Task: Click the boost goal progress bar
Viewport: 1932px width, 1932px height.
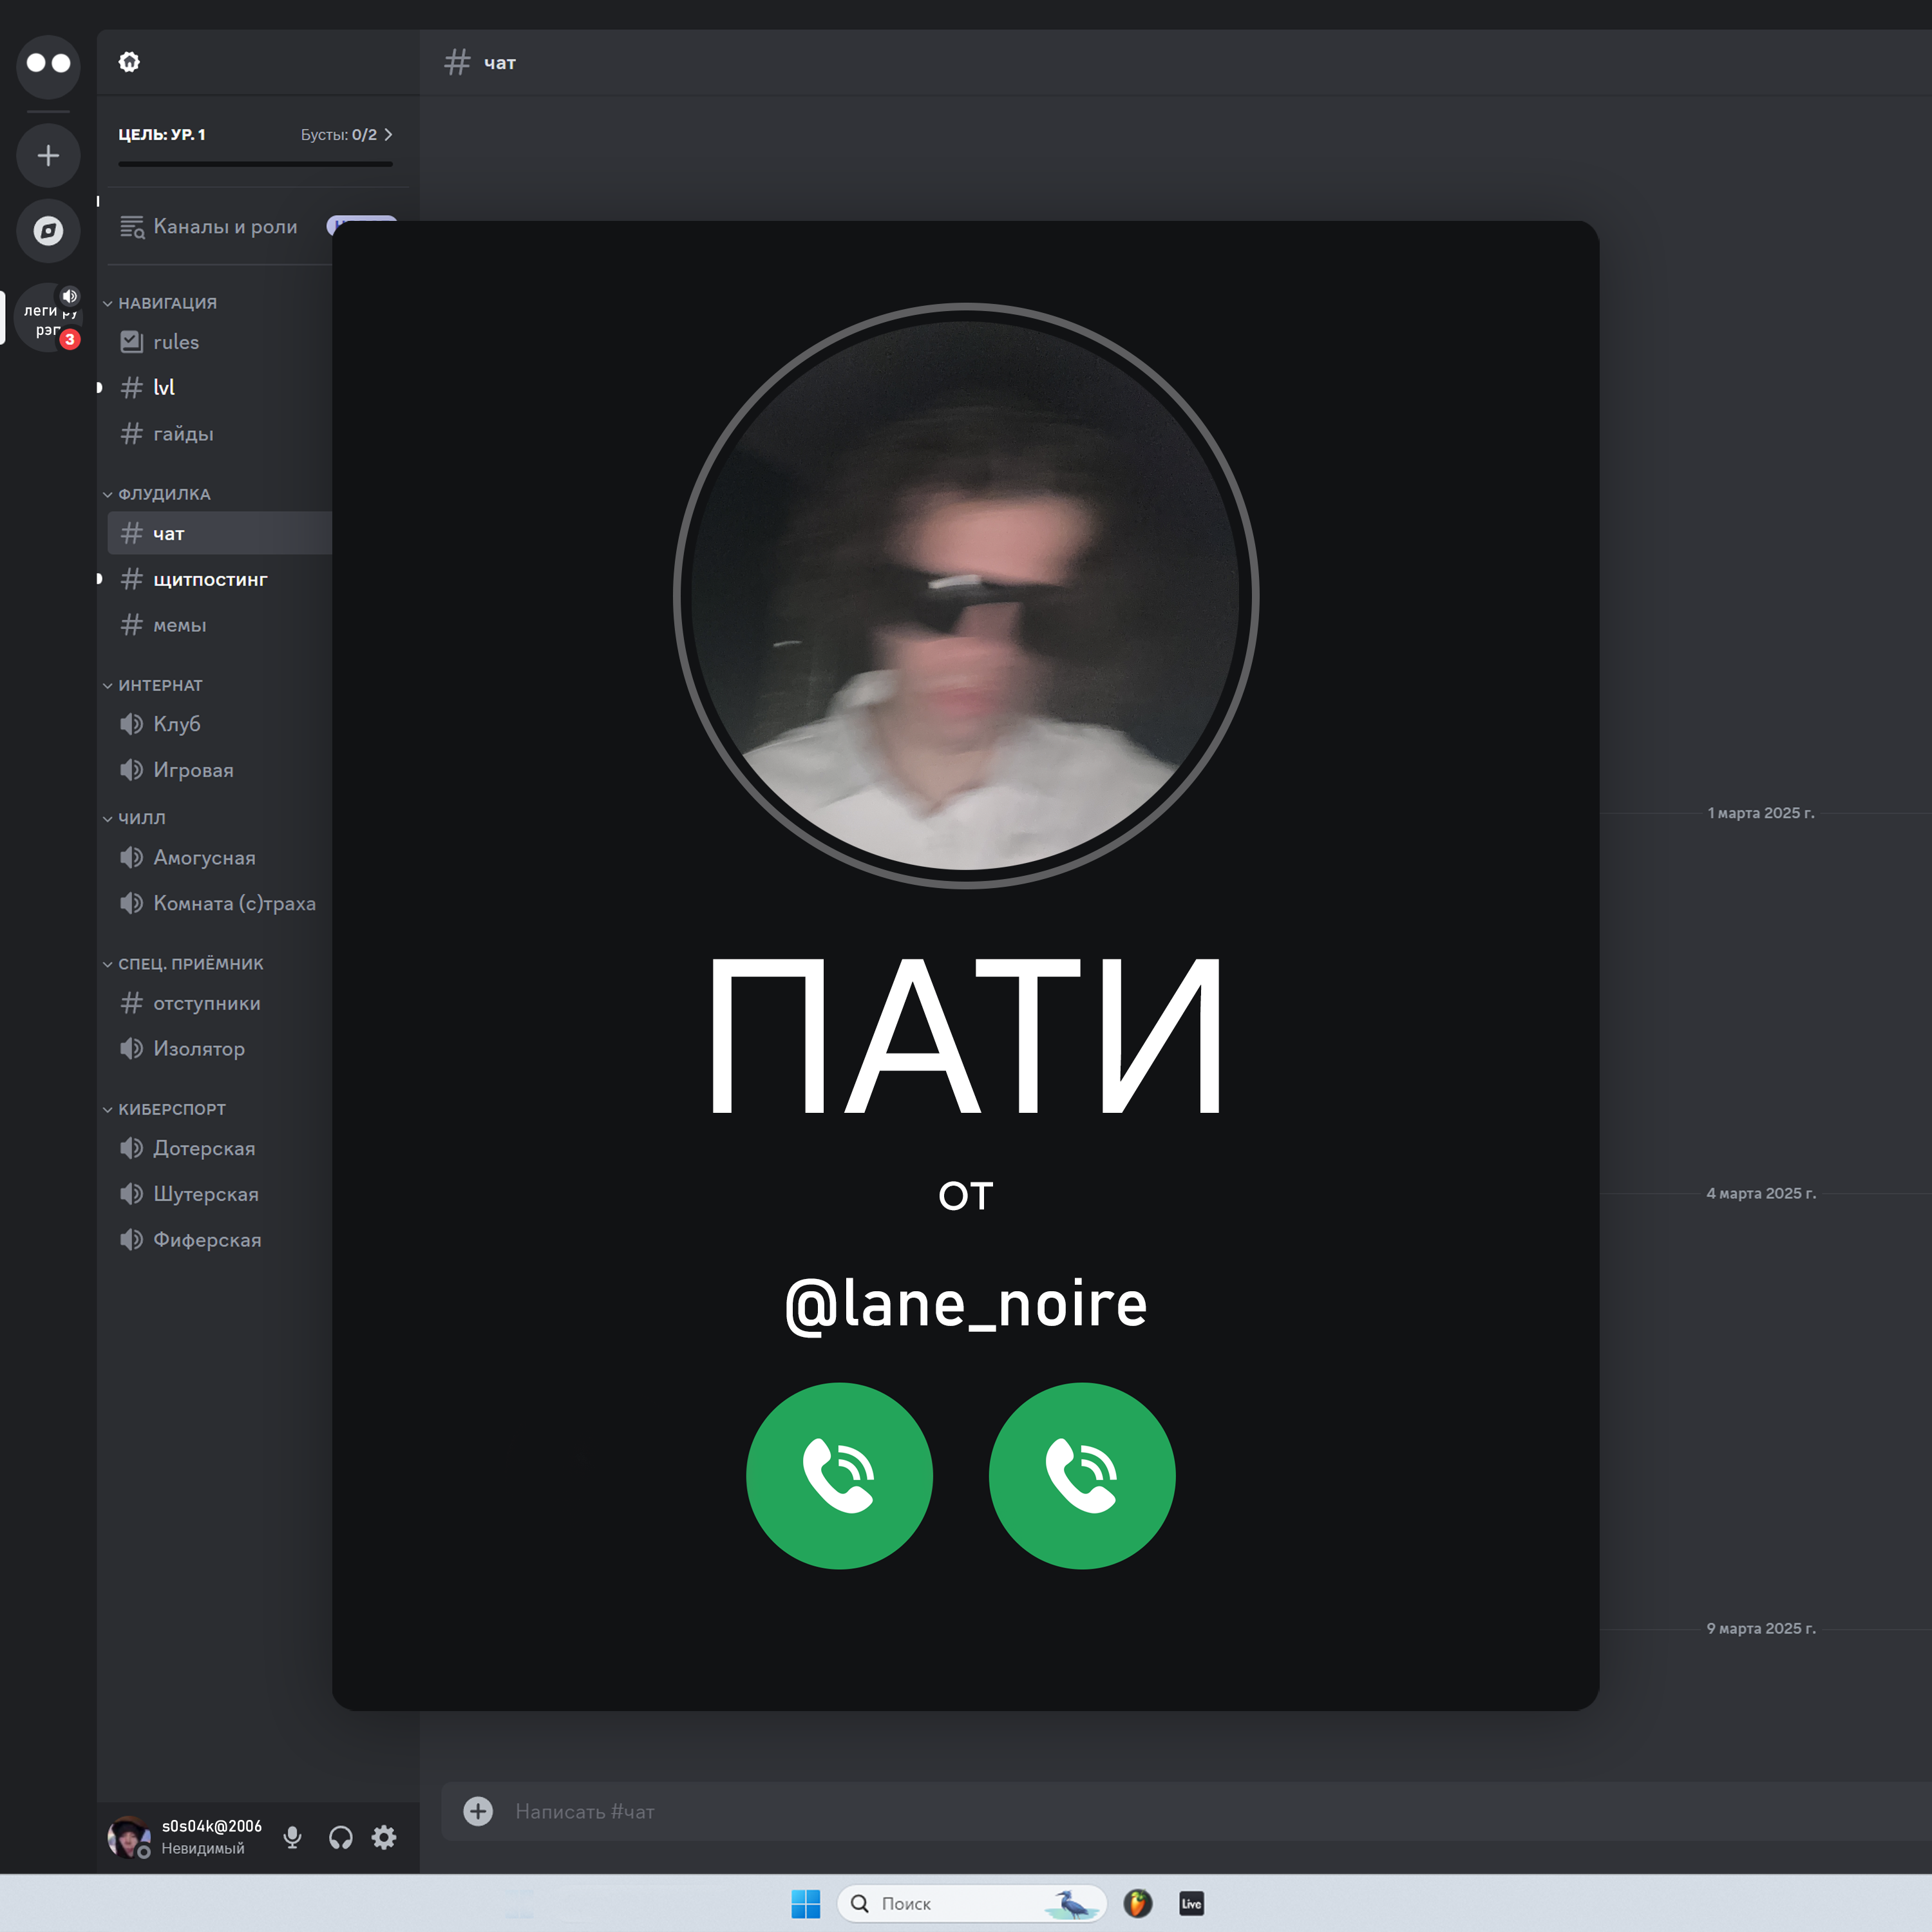Action: (x=255, y=164)
